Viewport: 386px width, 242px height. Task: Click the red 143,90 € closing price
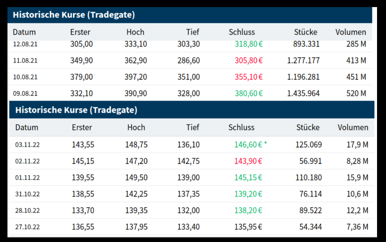(x=248, y=161)
